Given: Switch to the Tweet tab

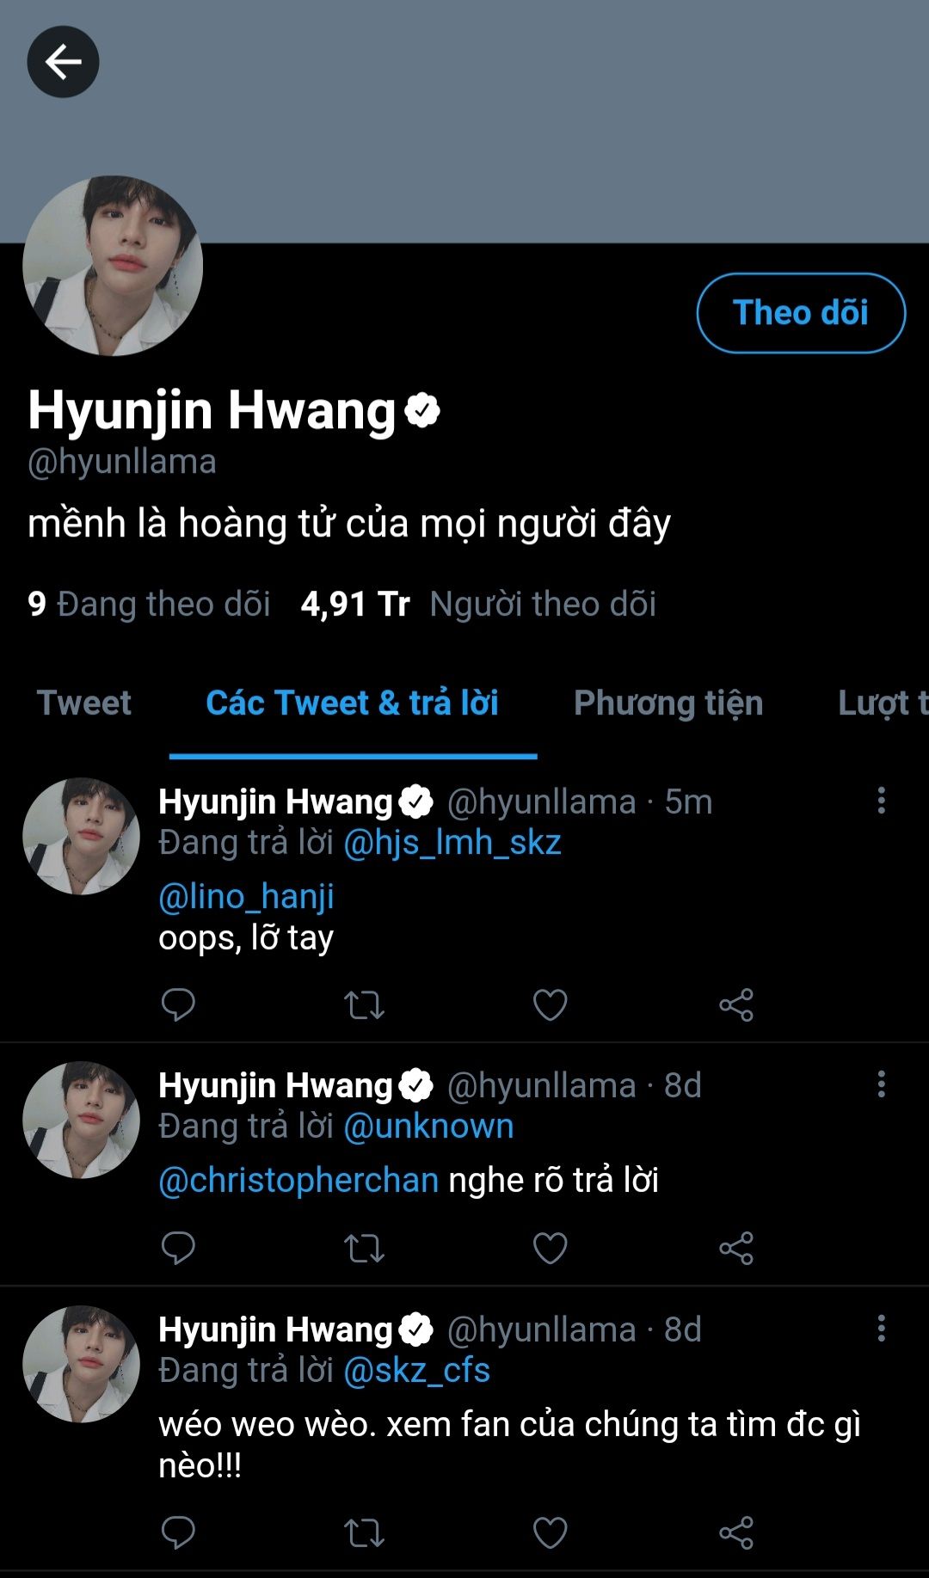Looking at the screenshot, I should 84,703.
